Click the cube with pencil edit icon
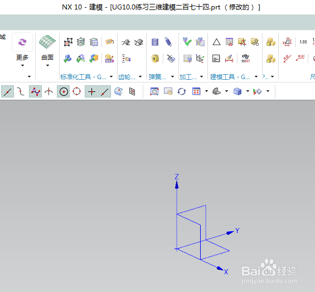This screenshot has width=315, height=292. click(110, 59)
